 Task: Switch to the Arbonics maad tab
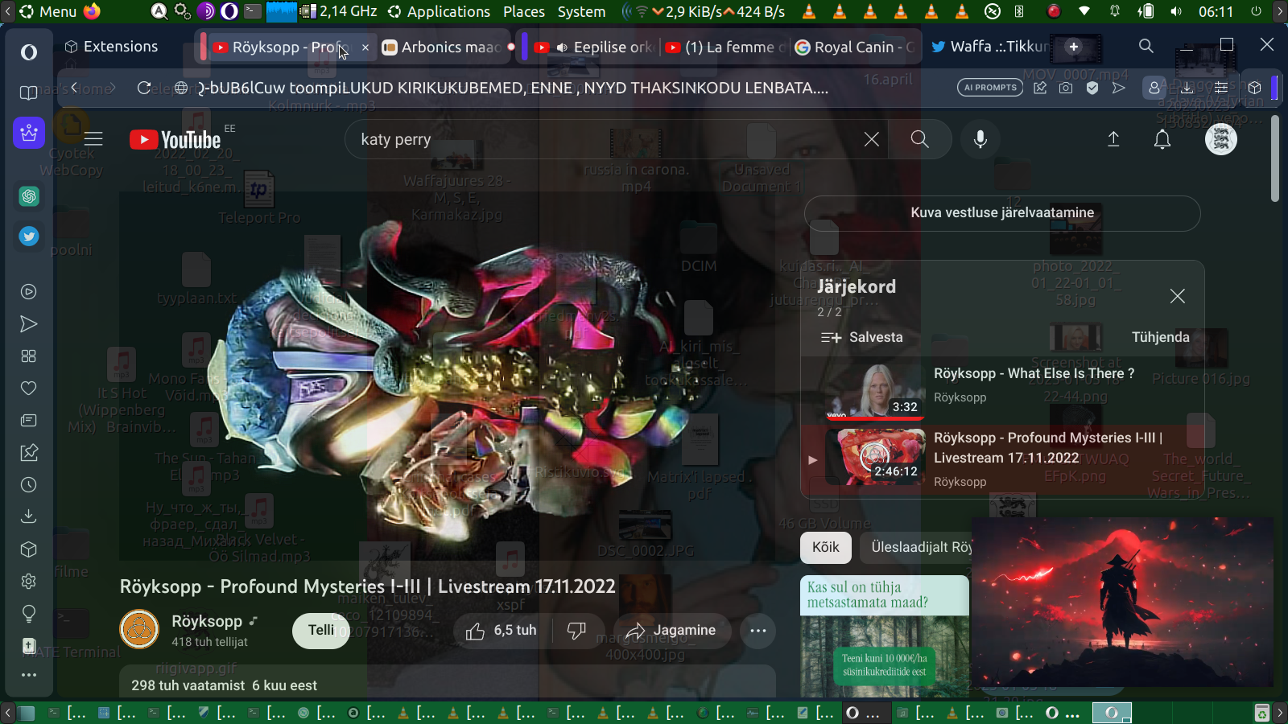click(x=442, y=47)
